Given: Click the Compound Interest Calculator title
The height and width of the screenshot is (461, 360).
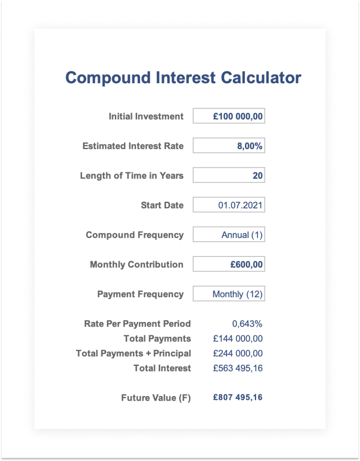Looking at the screenshot, I should tap(183, 78).
